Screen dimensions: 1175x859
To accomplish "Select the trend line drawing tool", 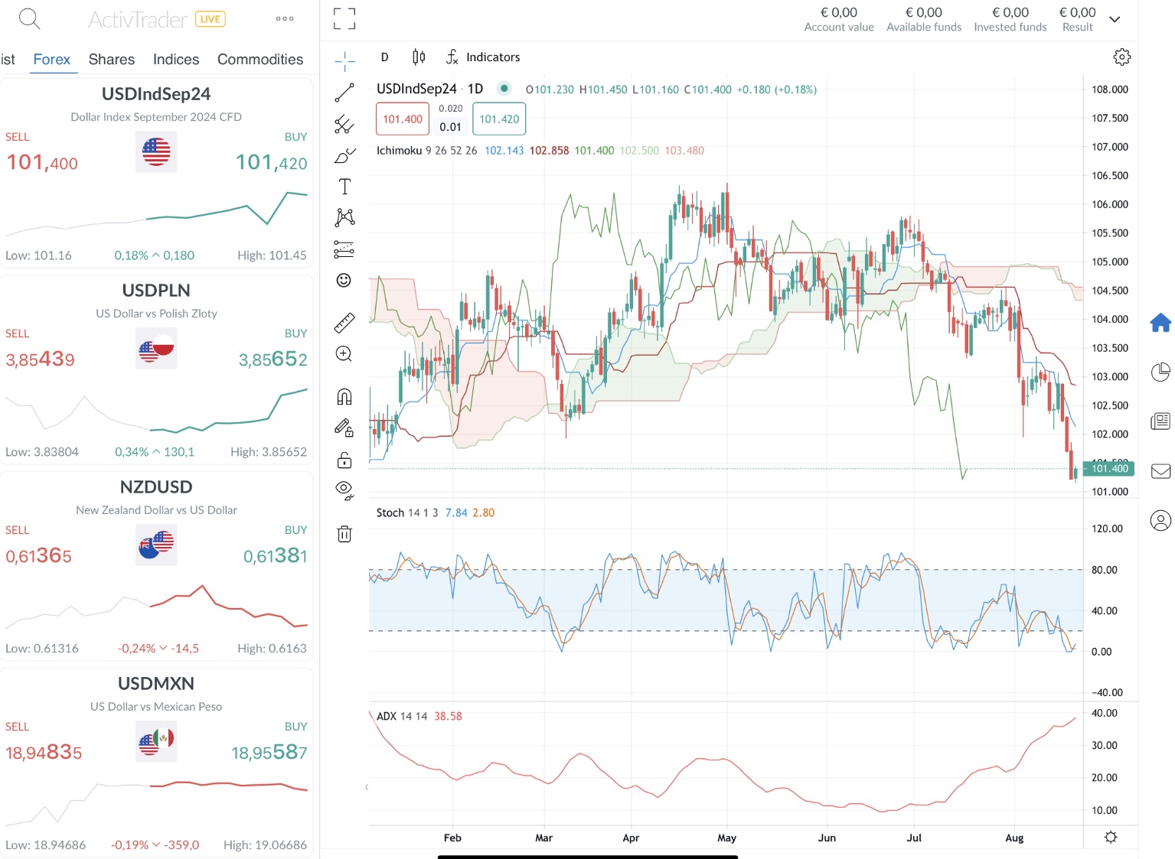I will pyautogui.click(x=344, y=92).
